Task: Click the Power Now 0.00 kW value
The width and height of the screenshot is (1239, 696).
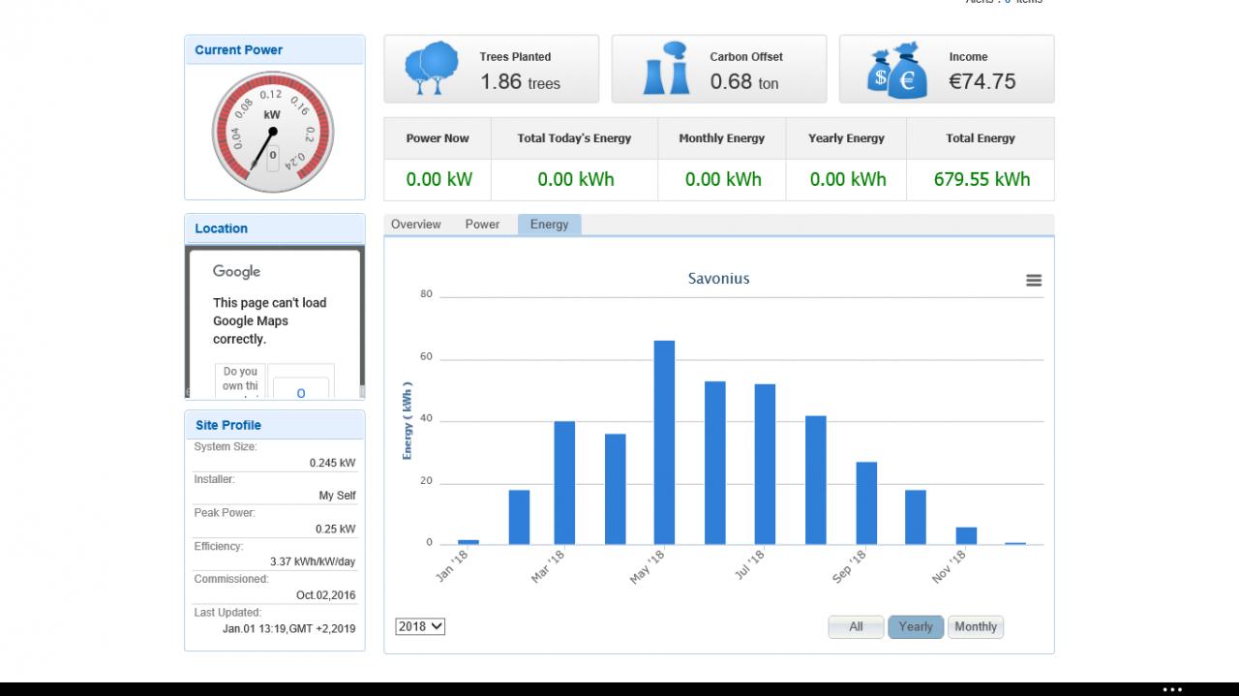Action: click(438, 179)
